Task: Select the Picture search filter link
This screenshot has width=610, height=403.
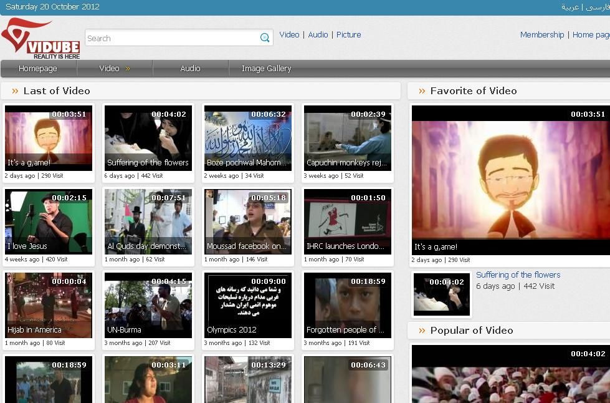Action: (x=348, y=35)
